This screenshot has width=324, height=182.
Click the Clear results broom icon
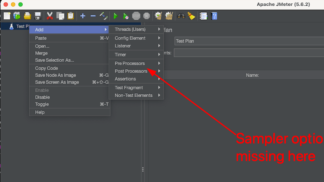pyautogui.click(x=159, y=16)
